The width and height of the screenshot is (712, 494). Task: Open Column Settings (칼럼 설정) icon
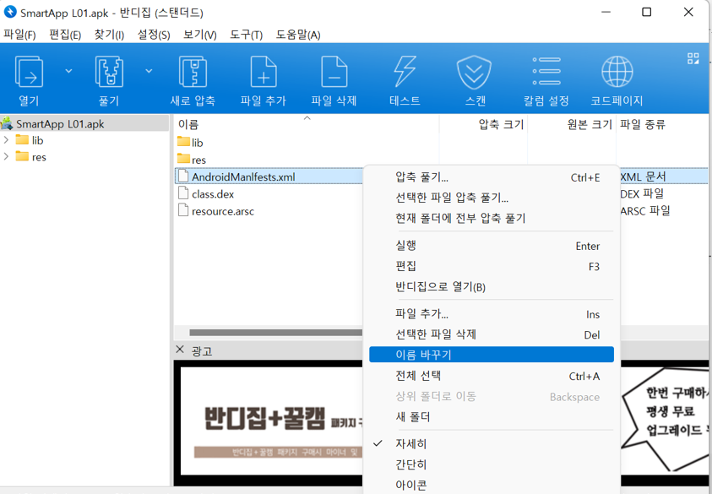pyautogui.click(x=546, y=71)
